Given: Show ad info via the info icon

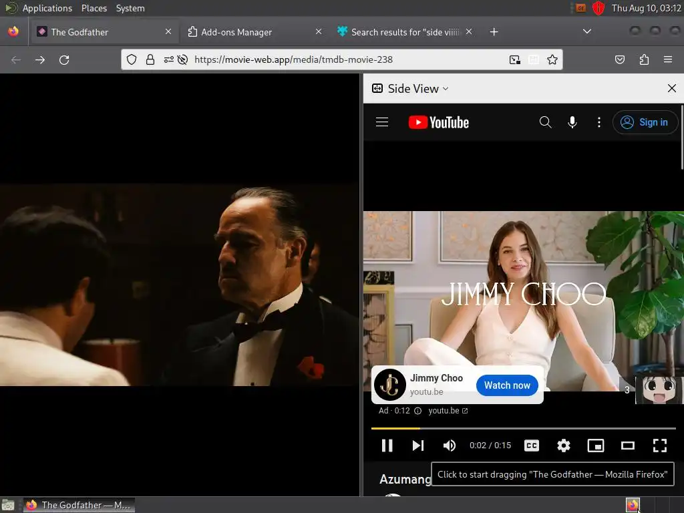Looking at the screenshot, I should (x=417, y=411).
